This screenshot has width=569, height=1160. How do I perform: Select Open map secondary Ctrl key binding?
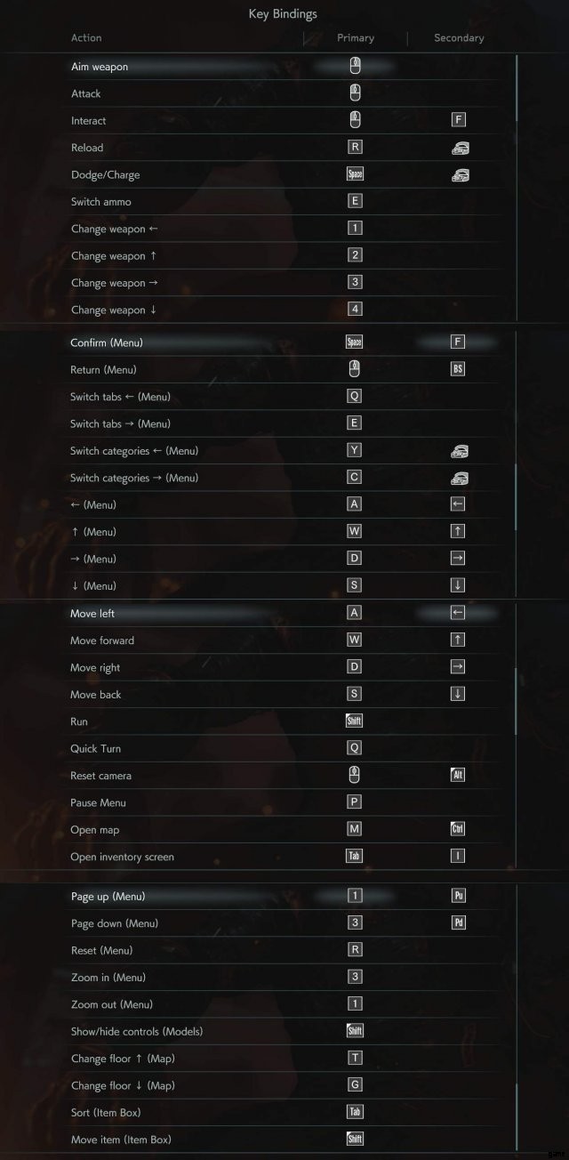tap(458, 829)
